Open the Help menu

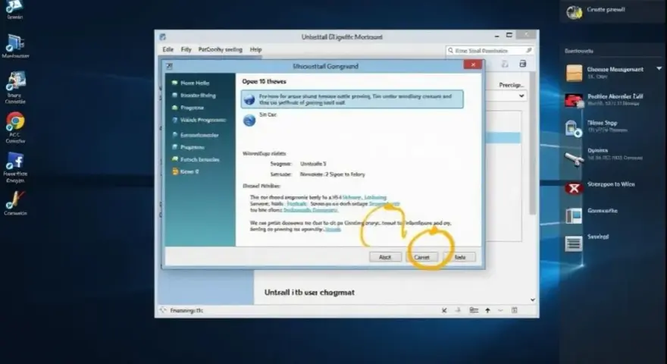tap(255, 49)
